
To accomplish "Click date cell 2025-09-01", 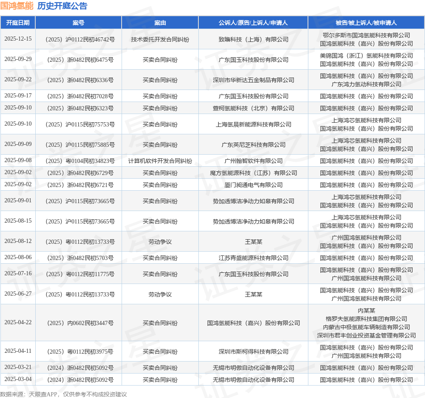I will point(18,200).
